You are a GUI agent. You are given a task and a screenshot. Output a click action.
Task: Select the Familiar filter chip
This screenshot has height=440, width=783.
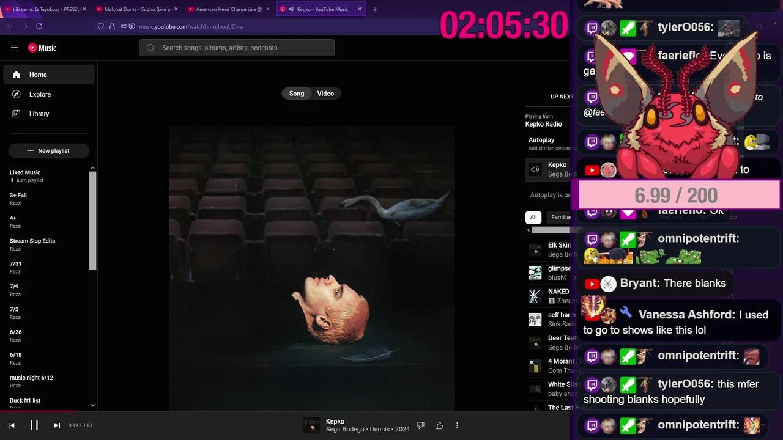coord(560,217)
